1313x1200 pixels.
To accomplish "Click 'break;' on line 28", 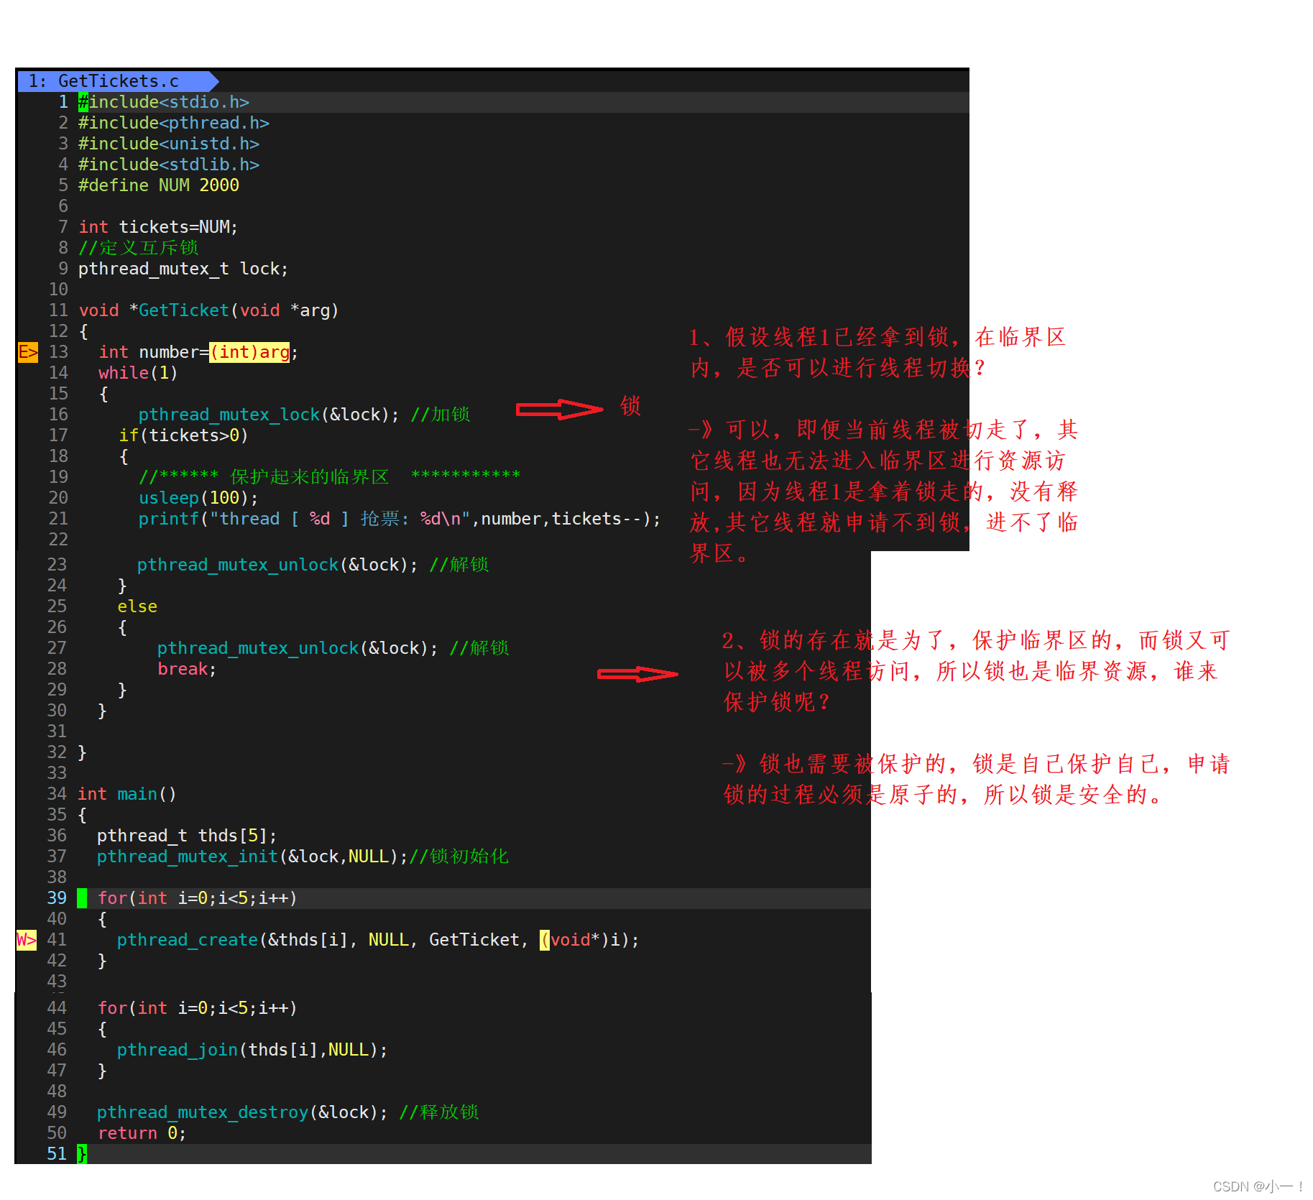I will (187, 669).
